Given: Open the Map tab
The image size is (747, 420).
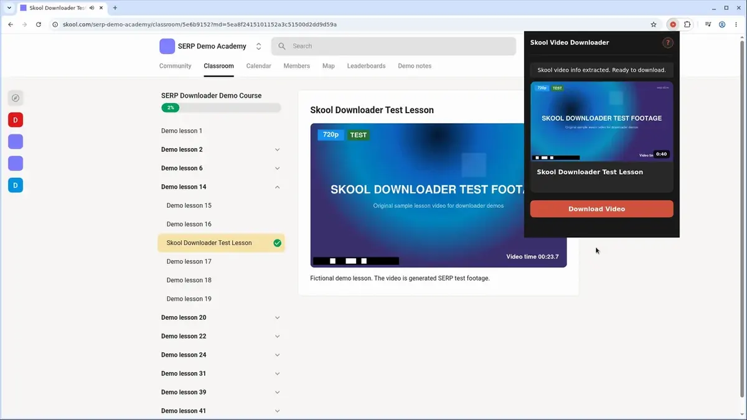Looking at the screenshot, I should click(x=328, y=66).
